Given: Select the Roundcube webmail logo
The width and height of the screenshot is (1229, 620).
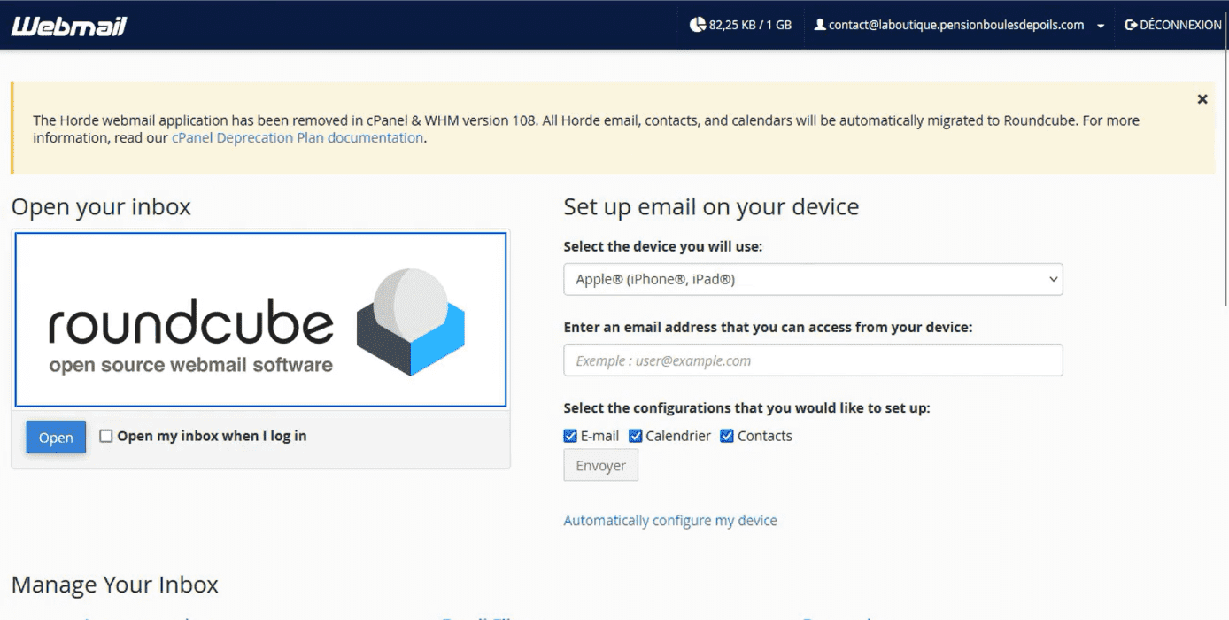Looking at the screenshot, I should [x=260, y=320].
